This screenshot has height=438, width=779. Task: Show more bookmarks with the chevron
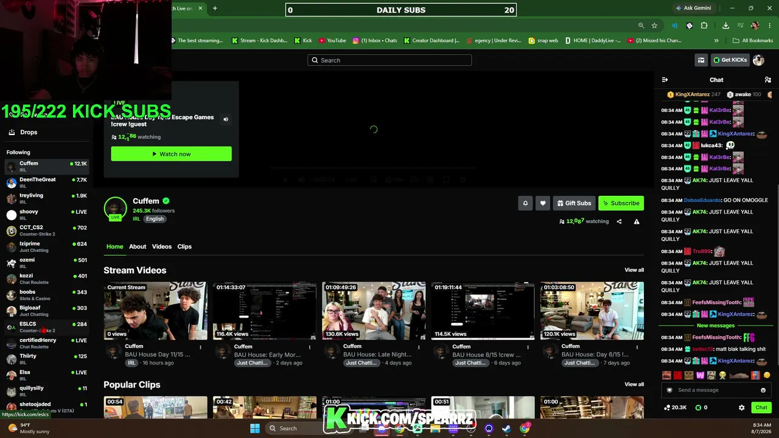(716, 41)
